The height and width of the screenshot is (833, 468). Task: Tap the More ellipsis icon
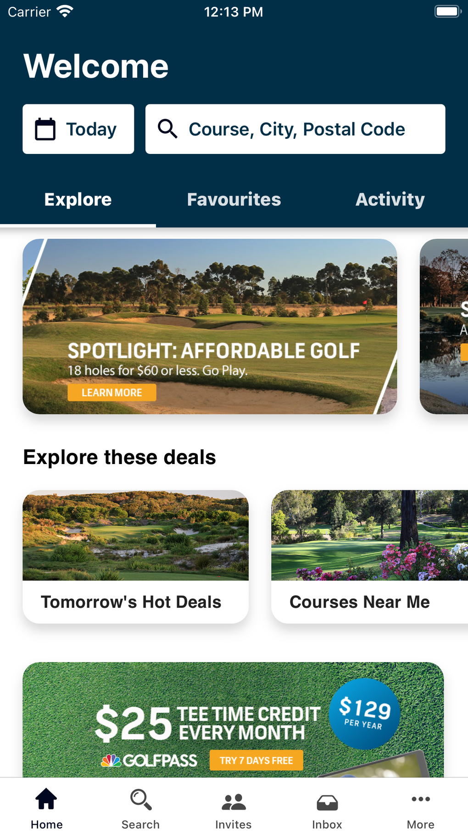[420, 799]
